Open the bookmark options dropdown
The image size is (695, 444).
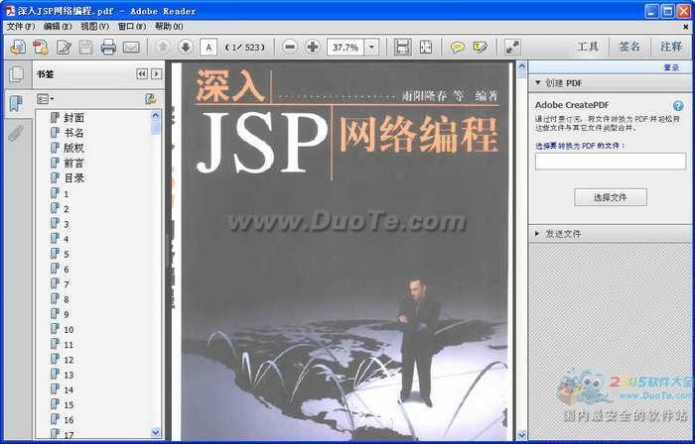point(46,99)
